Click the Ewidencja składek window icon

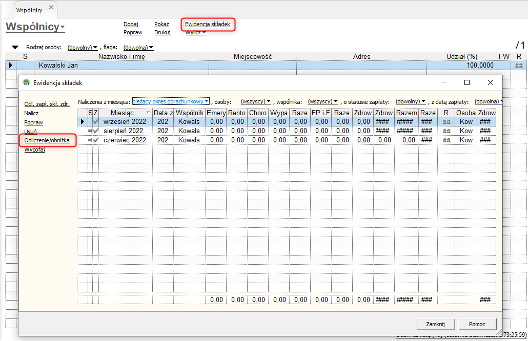tap(26, 82)
